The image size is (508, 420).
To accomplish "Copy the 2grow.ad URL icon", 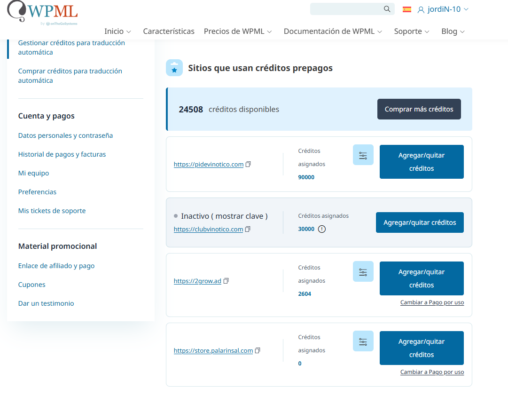I will coord(226,281).
